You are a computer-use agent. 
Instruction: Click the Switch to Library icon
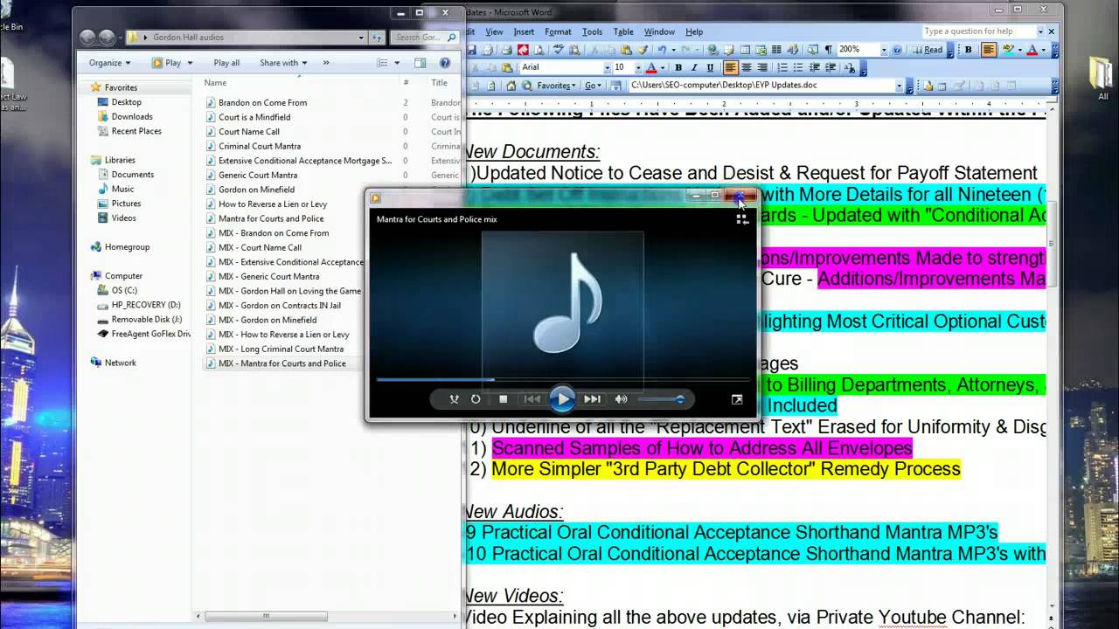point(742,219)
